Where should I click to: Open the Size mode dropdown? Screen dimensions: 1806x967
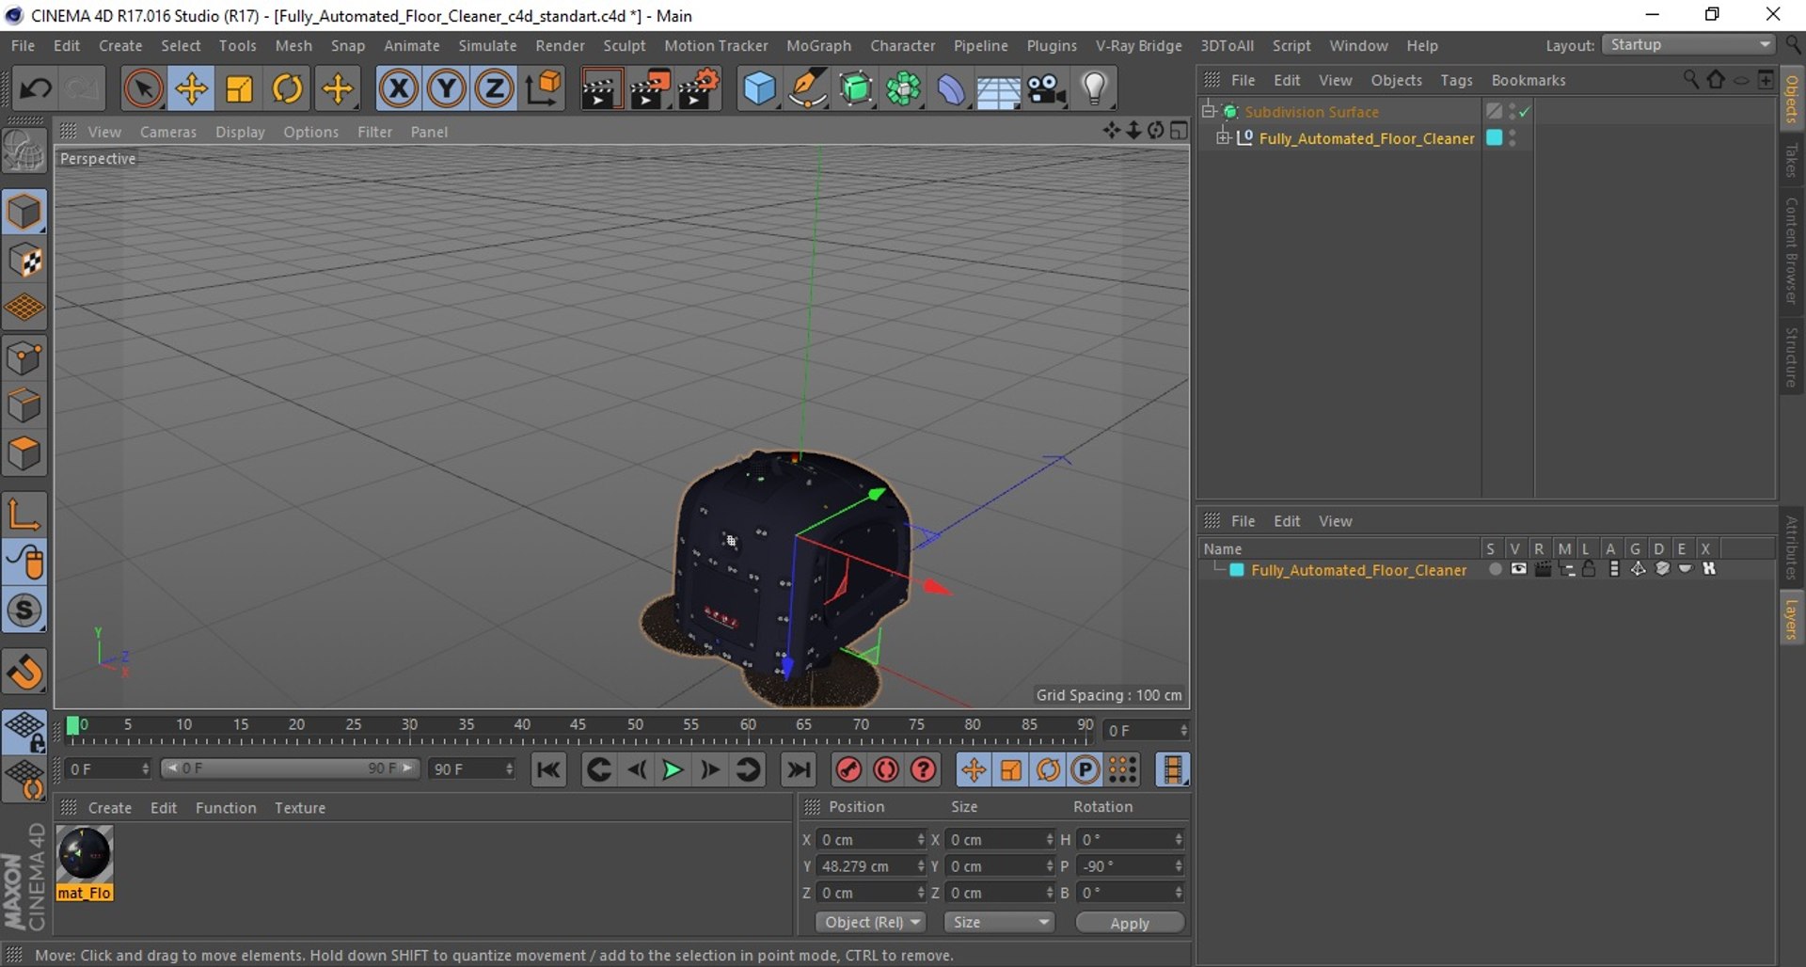(x=998, y=923)
